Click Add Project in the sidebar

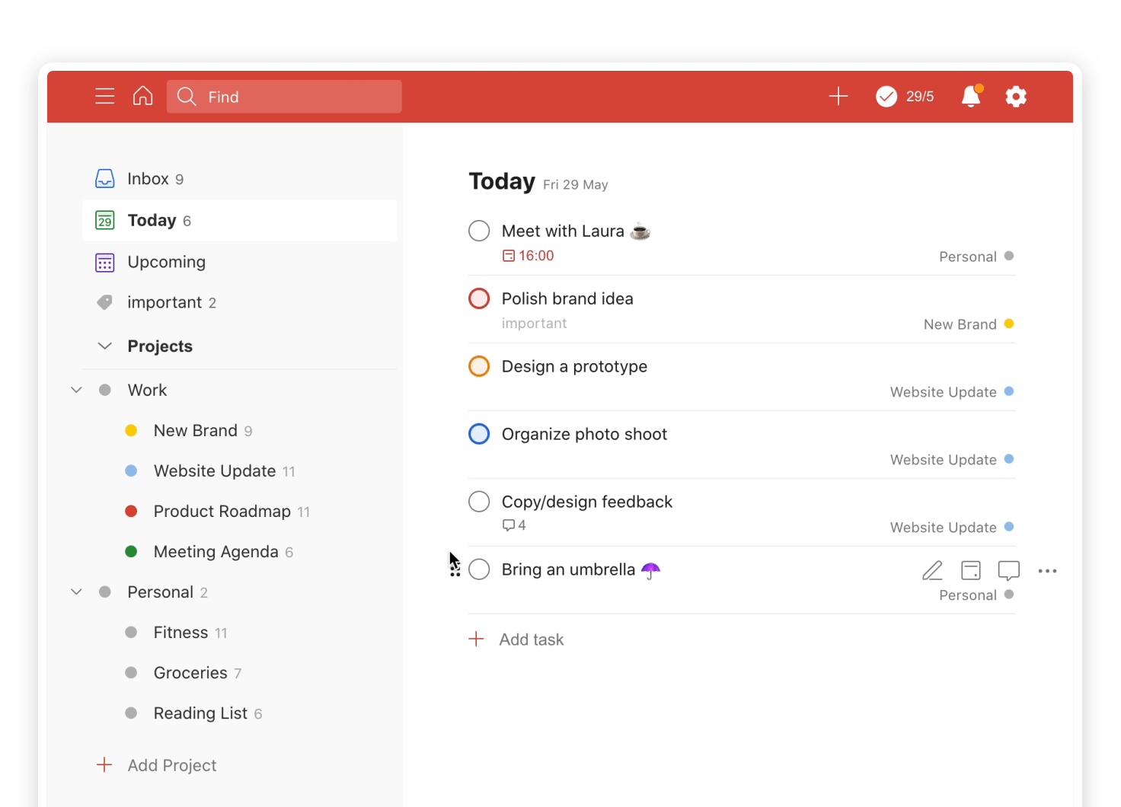coord(171,765)
